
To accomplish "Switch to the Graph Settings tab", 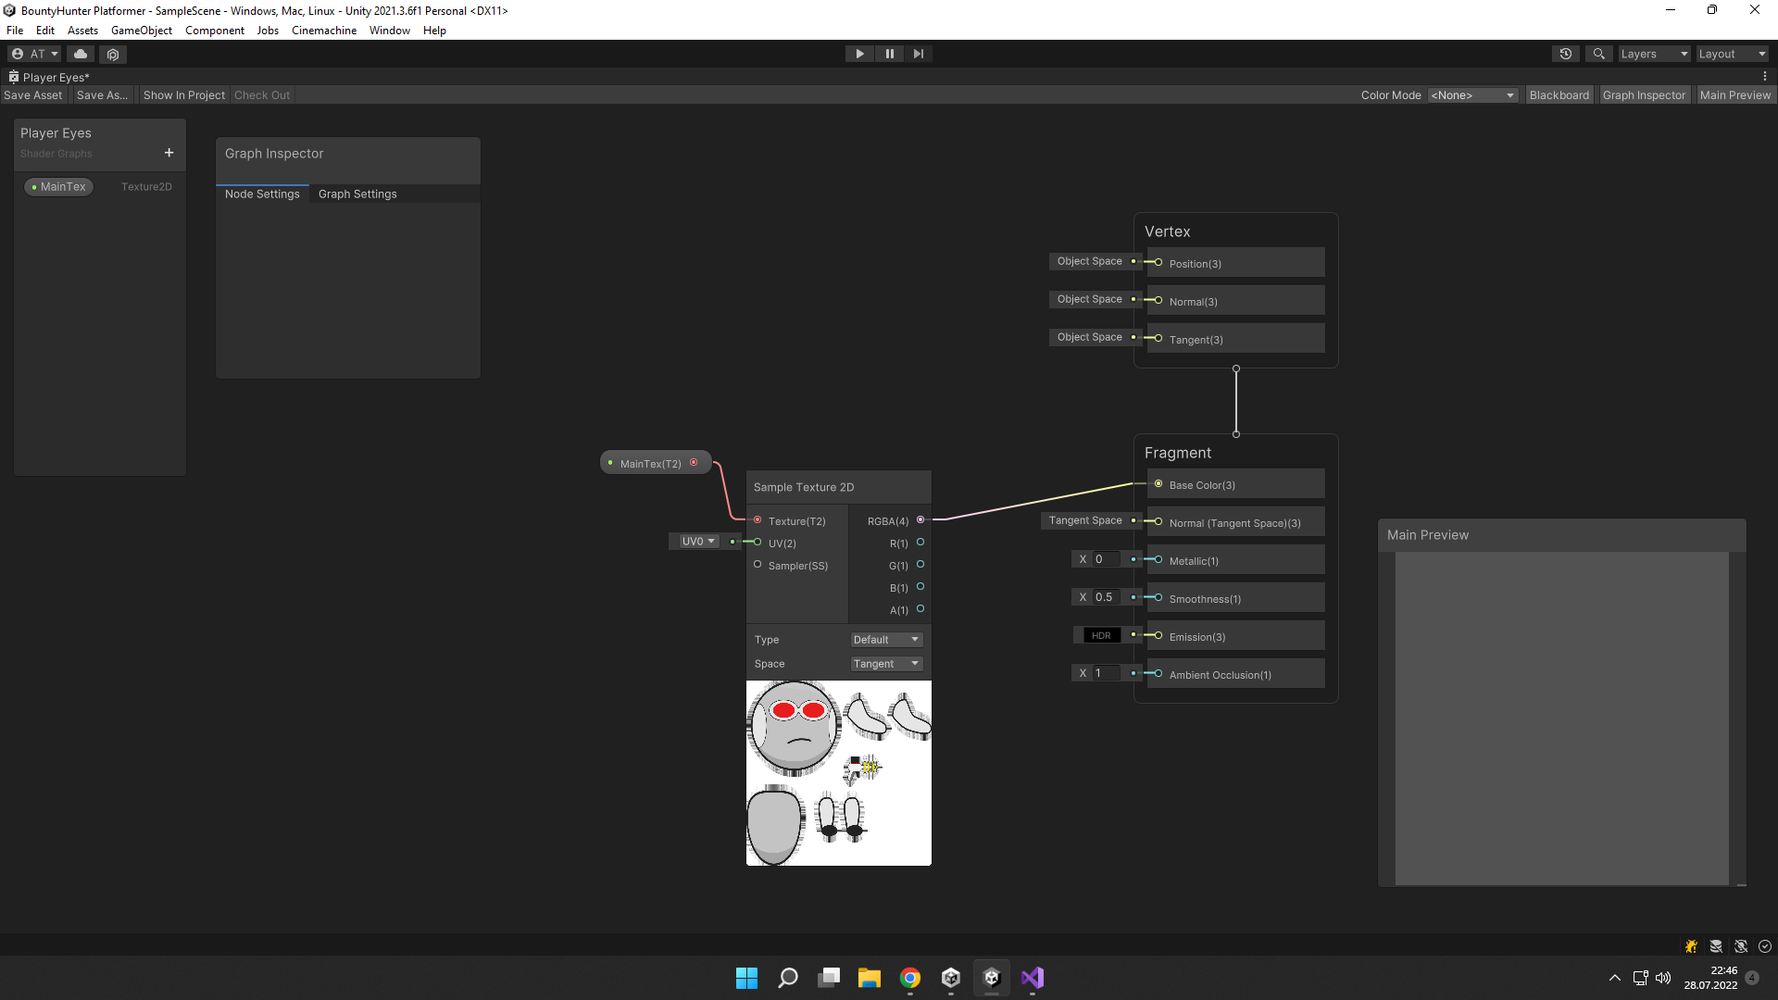I will 357,194.
